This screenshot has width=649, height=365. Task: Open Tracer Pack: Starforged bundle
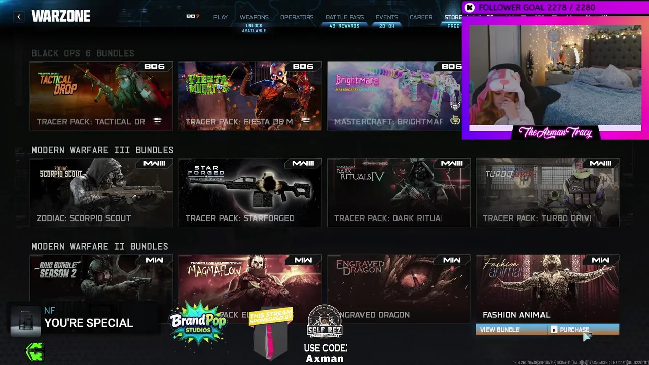pyautogui.click(x=250, y=193)
